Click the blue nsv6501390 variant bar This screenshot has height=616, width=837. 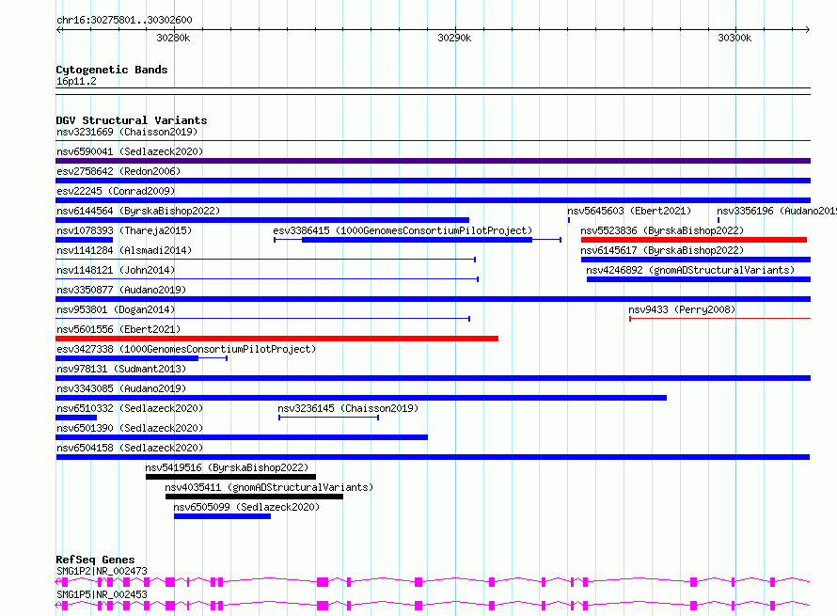tap(242, 437)
